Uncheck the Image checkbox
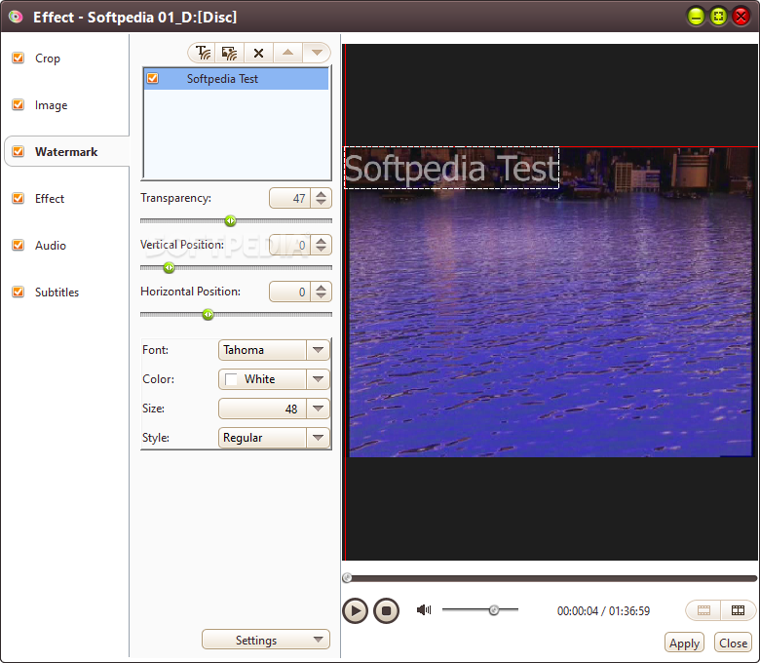The height and width of the screenshot is (663, 760). coord(18,104)
